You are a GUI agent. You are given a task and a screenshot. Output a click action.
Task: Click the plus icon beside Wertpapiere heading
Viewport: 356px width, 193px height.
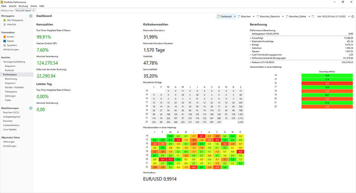click(30, 16)
